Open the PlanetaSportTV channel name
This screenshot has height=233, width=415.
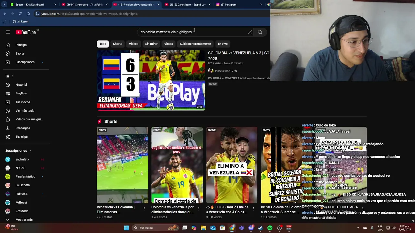pyautogui.click(x=224, y=71)
